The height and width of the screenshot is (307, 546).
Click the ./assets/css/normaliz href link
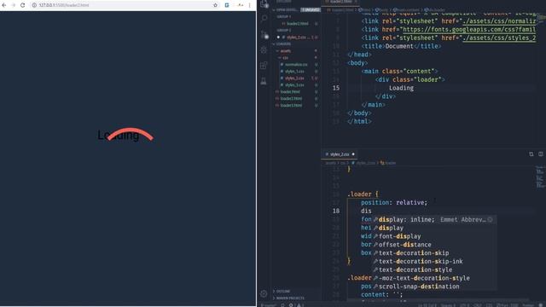(x=499, y=21)
